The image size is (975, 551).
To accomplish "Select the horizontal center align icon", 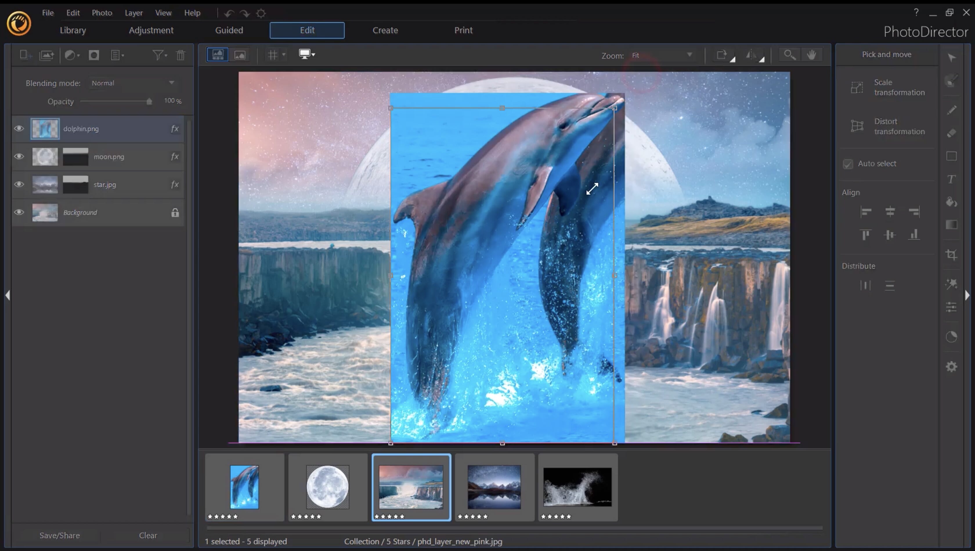I will point(889,211).
